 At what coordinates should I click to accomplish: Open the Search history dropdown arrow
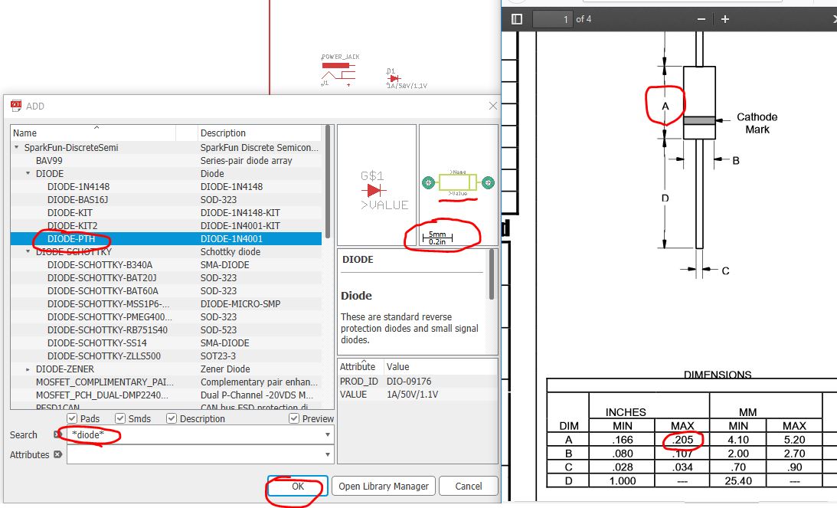point(328,435)
